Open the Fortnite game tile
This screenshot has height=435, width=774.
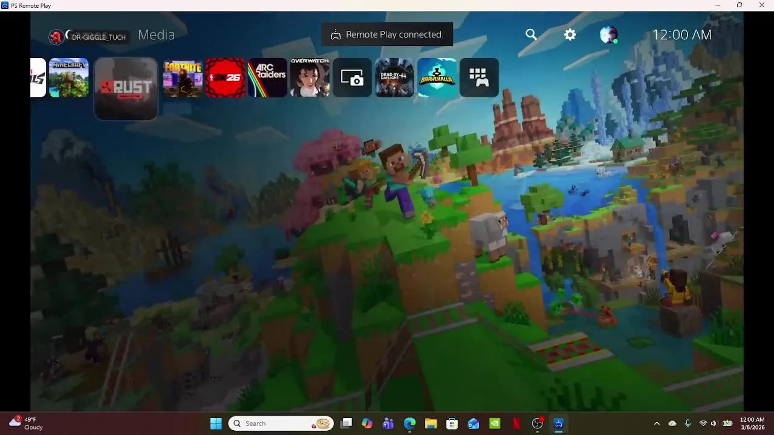click(183, 77)
